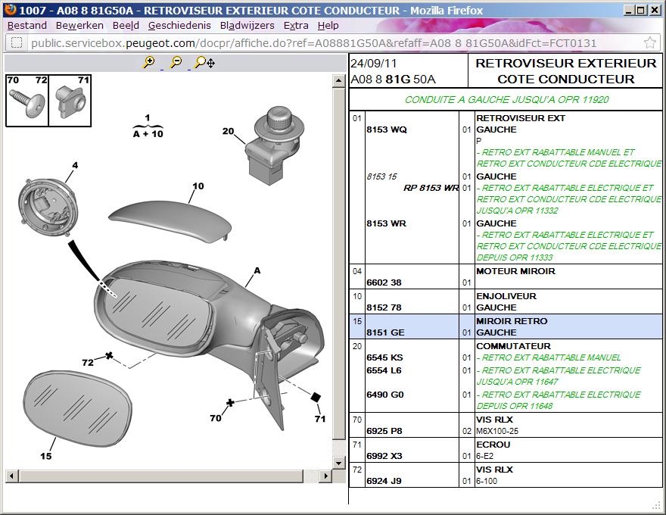Click the zoom out magnifier icon
The height and width of the screenshot is (515, 666).
click(176, 62)
